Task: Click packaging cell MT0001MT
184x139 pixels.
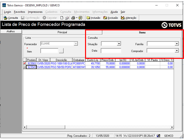Action: pos(79,67)
